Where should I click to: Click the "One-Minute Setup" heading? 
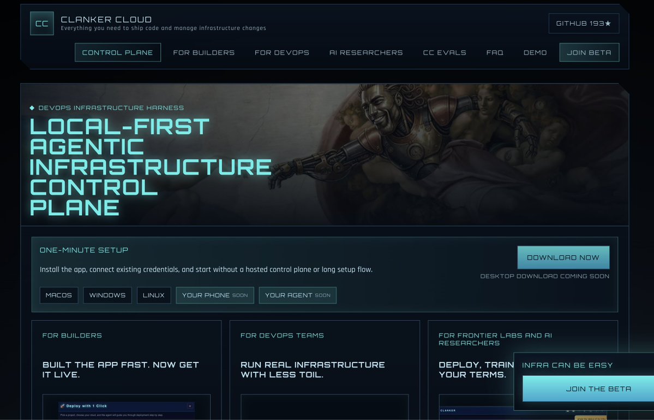(84, 250)
